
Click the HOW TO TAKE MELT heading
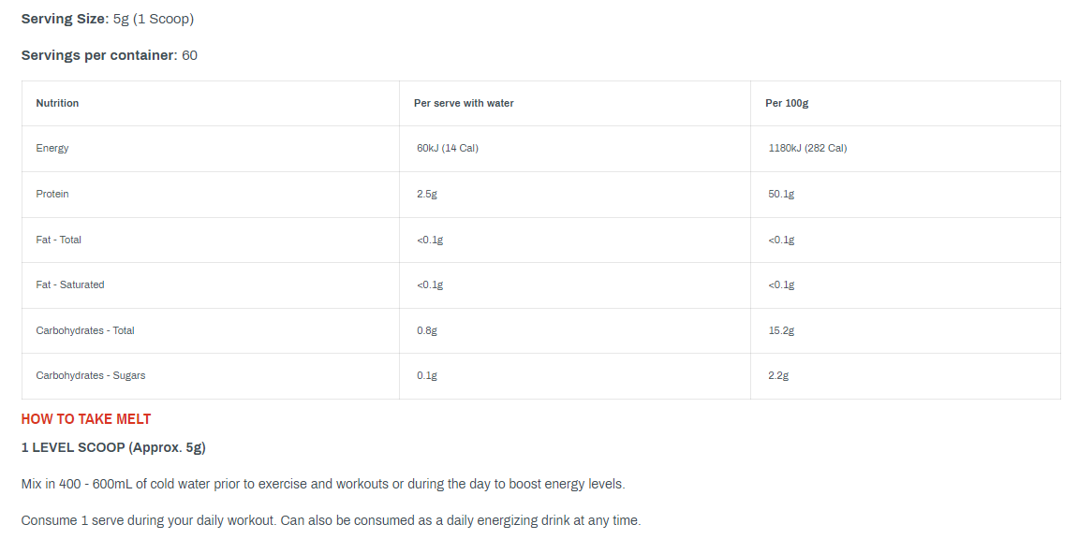pos(86,419)
